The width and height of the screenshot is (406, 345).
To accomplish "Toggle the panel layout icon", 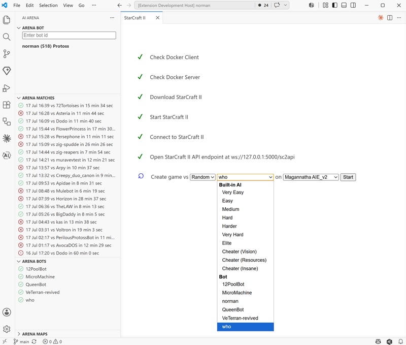I will 344,5.
